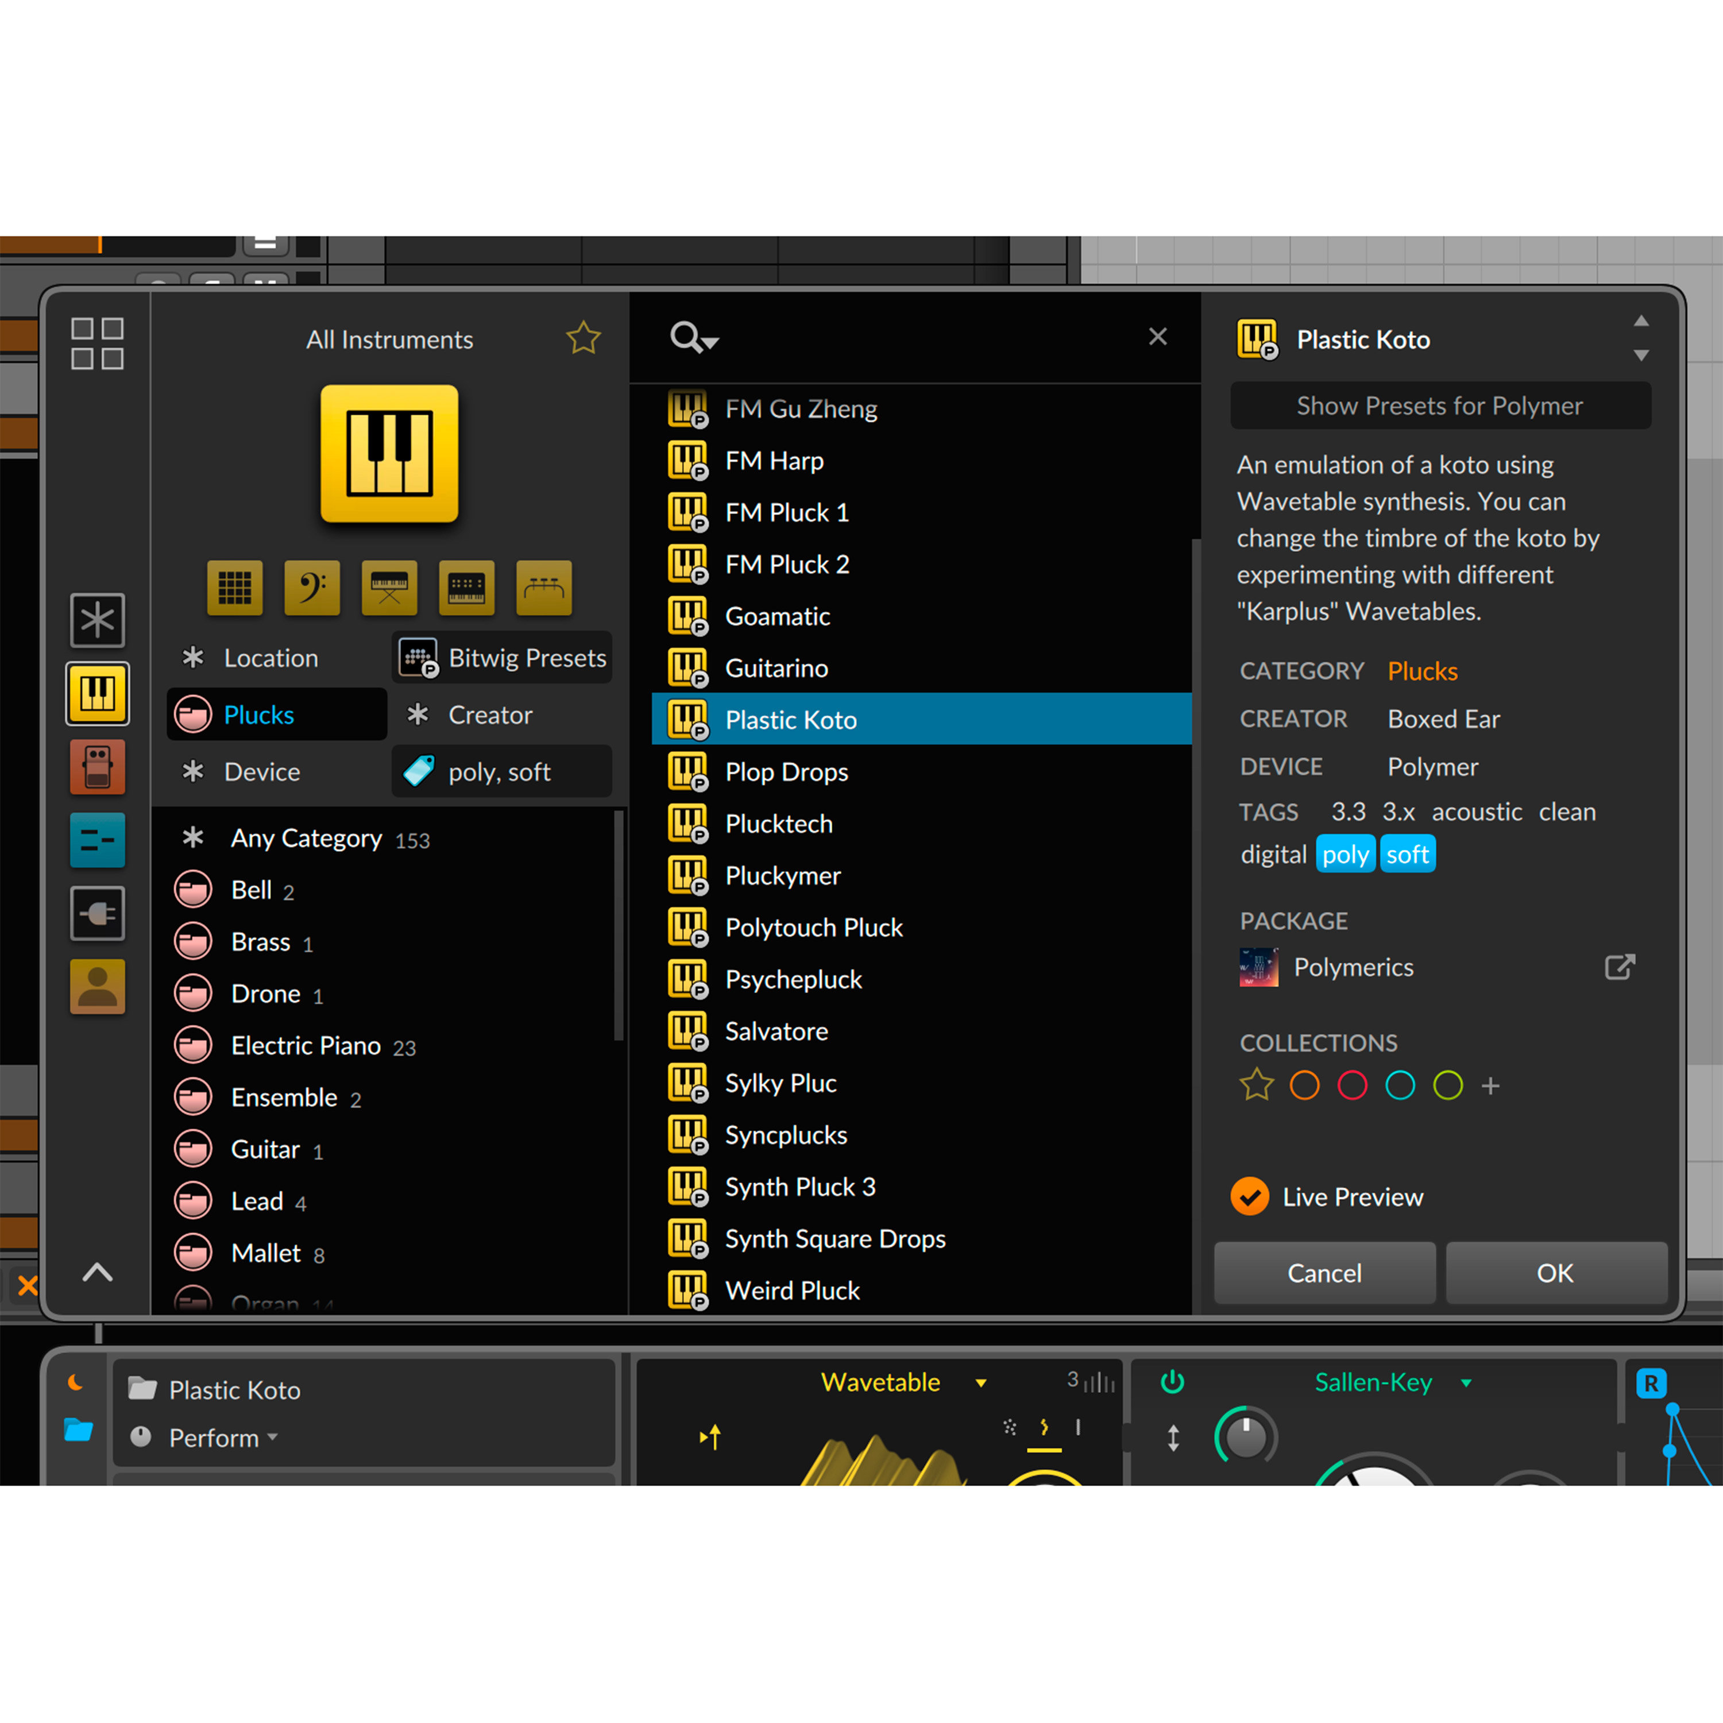Click the grid view icon at top-left
The height and width of the screenshot is (1723, 1723).
click(x=97, y=343)
